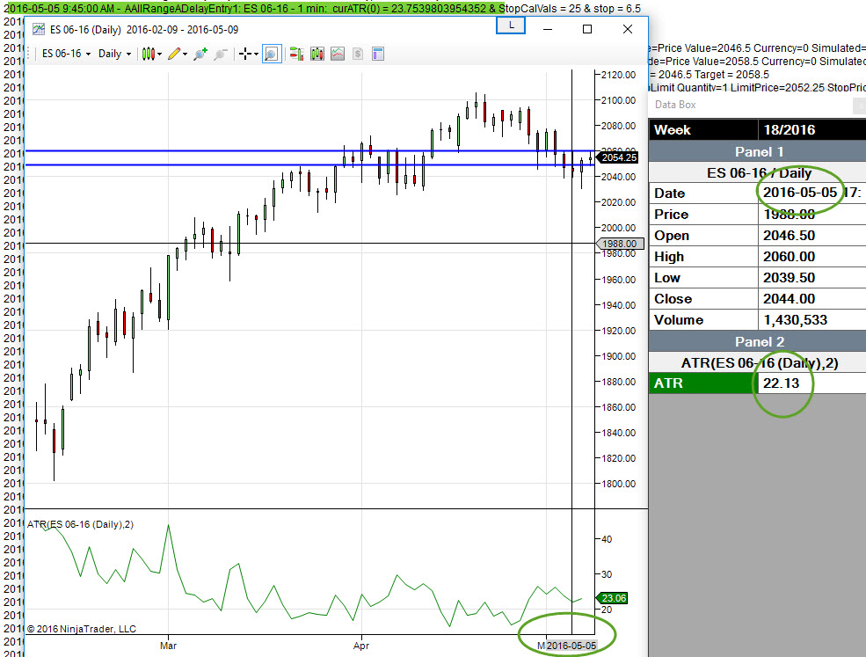
Task: Click the Panel 2 header in Data Box
Action: tap(759, 341)
